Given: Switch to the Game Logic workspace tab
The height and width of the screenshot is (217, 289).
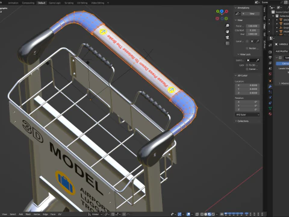Looking at the screenshot, I should tap(55, 3).
